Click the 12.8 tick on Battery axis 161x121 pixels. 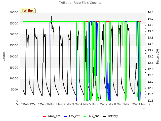pyautogui.click(x=150, y=63)
